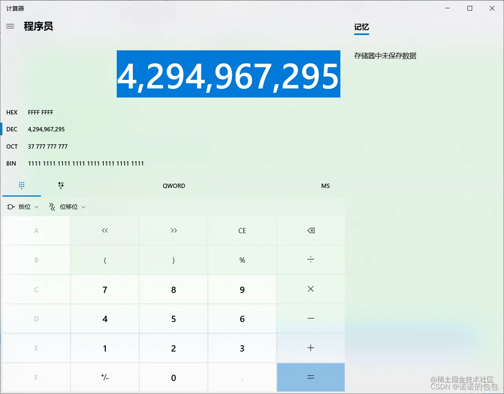Click the % modulo key
504x394 pixels.
pyautogui.click(x=242, y=260)
